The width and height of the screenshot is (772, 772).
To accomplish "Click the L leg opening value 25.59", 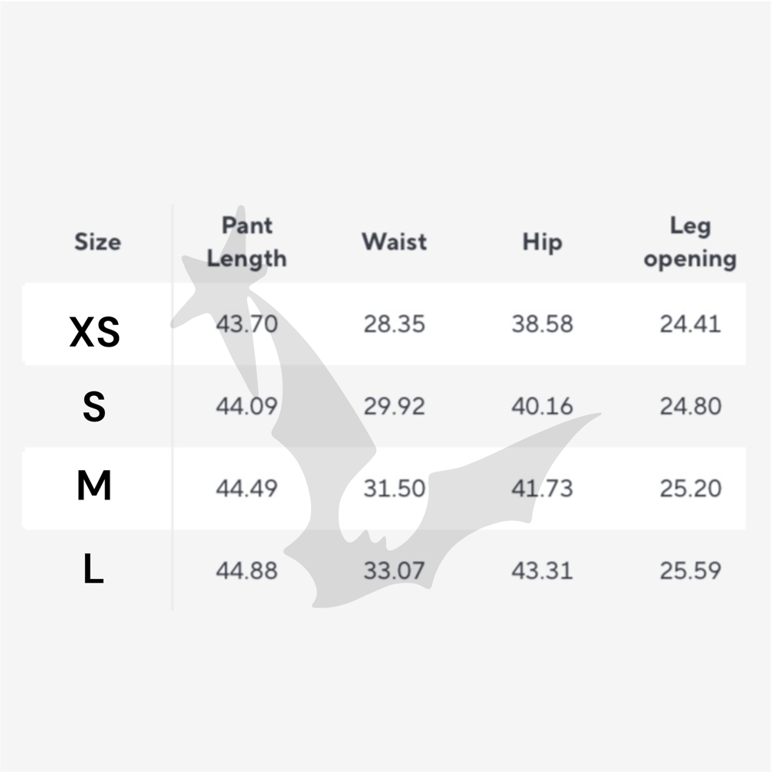I will [x=690, y=571].
